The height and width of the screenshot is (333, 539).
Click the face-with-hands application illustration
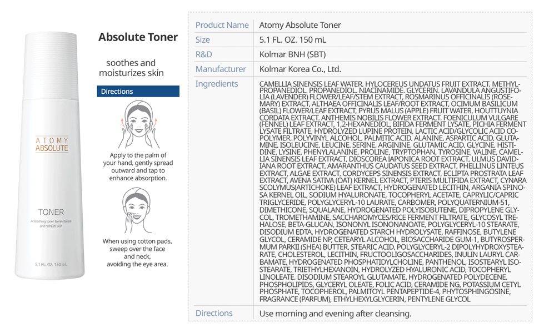tap(137, 124)
